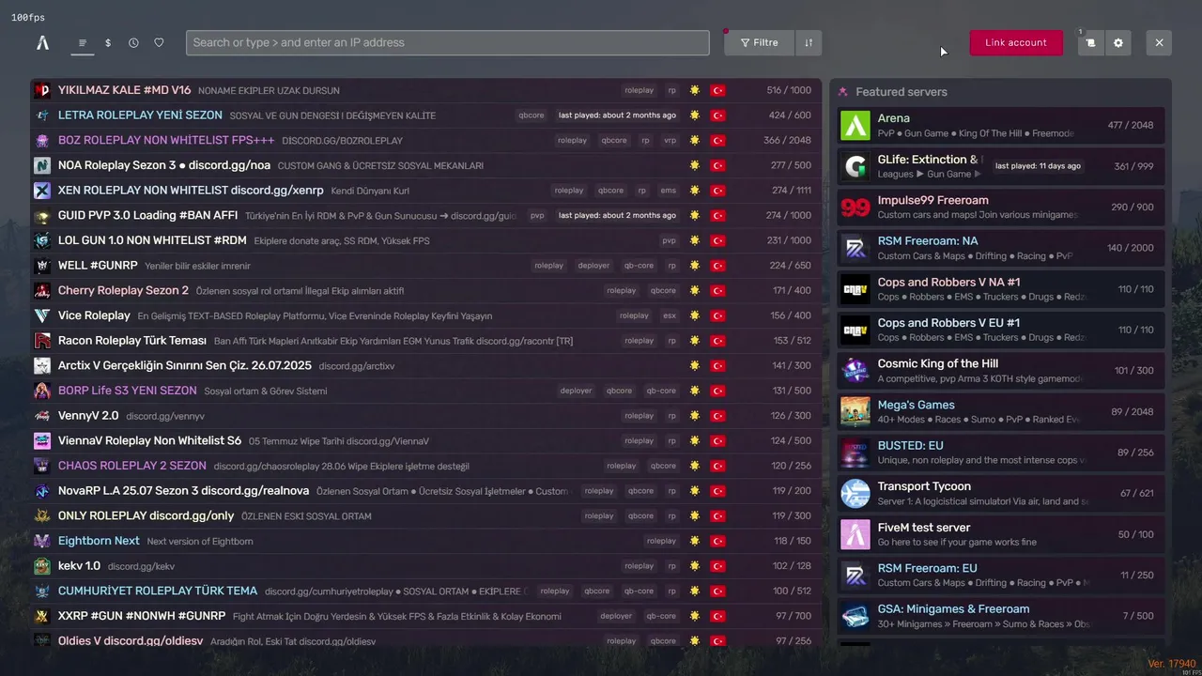Click the kekv 1.0 server icon
Viewport: 1202px width, 676px height.
click(x=42, y=566)
